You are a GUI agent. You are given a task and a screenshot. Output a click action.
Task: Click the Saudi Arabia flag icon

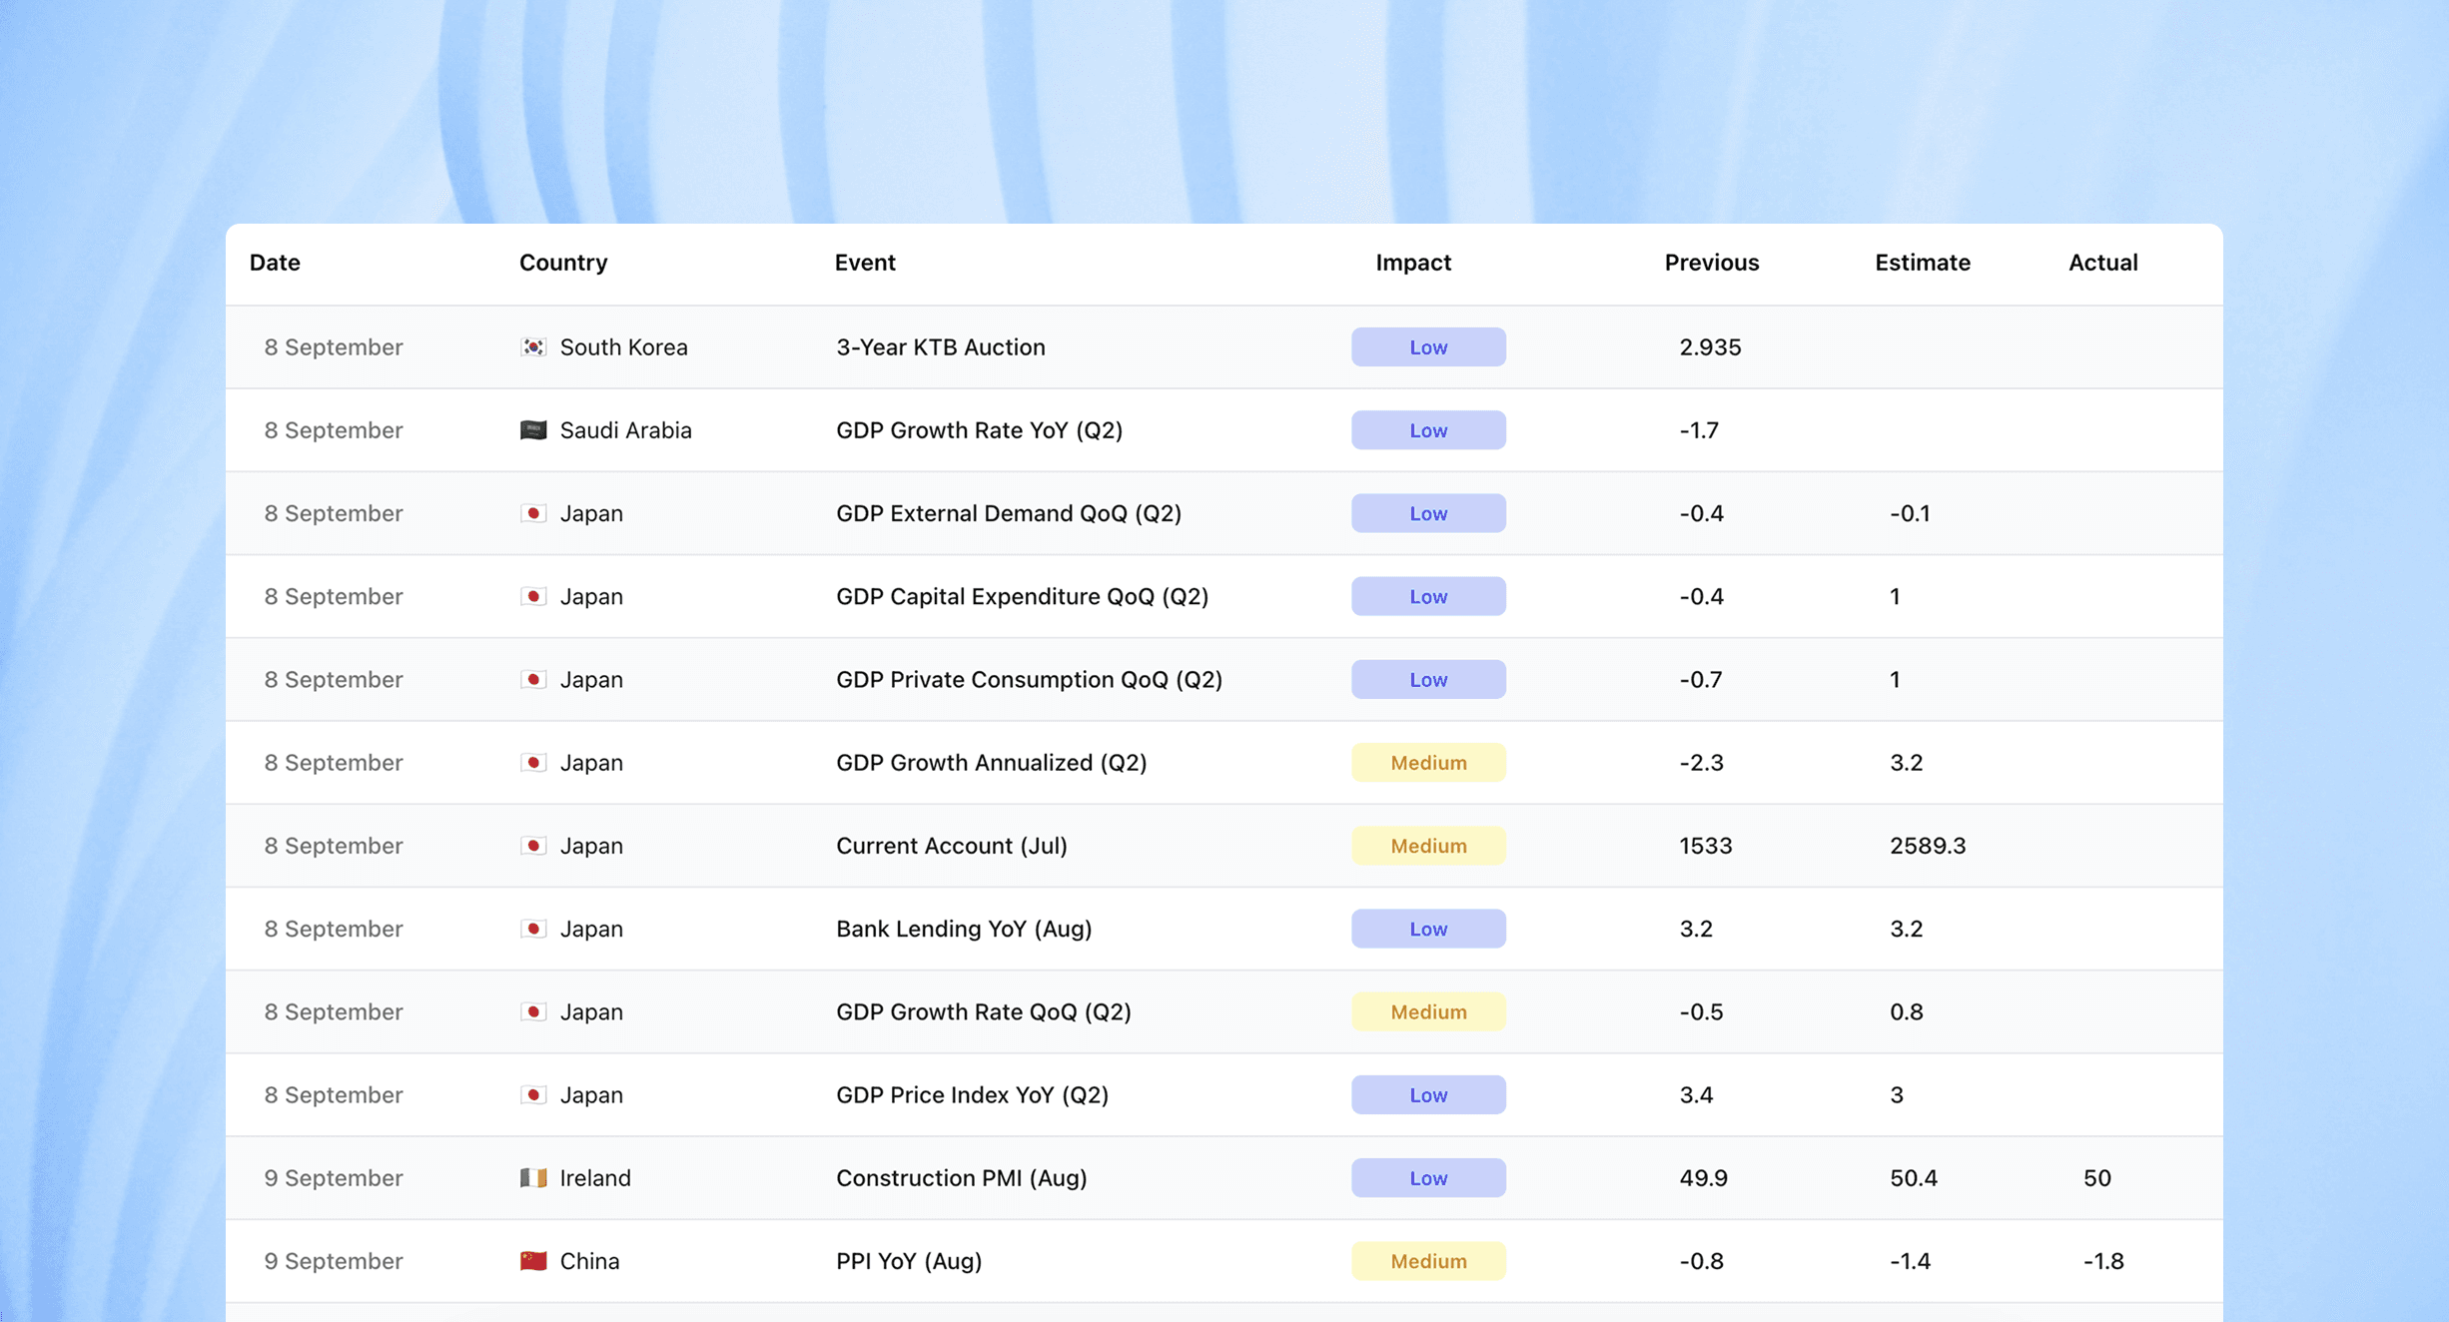(533, 429)
